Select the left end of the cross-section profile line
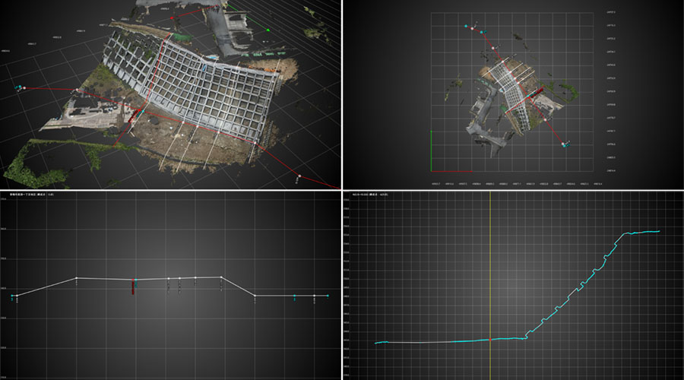Image resolution: width=684 pixels, height=380 pixels. 376,343
